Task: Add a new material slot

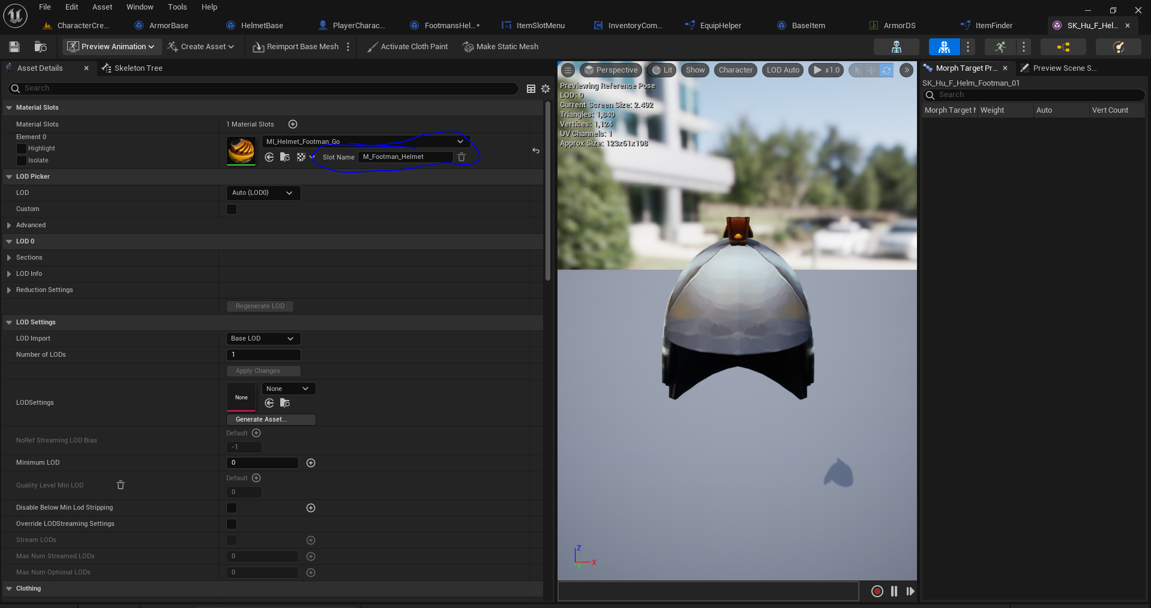Action: point(293,124)
